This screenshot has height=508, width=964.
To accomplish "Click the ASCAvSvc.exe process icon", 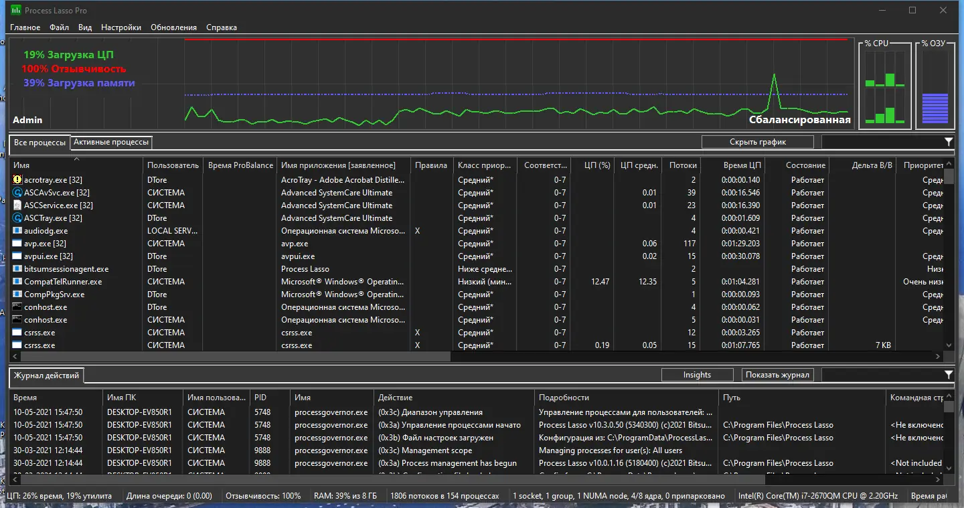I will [x=17, y=193].
